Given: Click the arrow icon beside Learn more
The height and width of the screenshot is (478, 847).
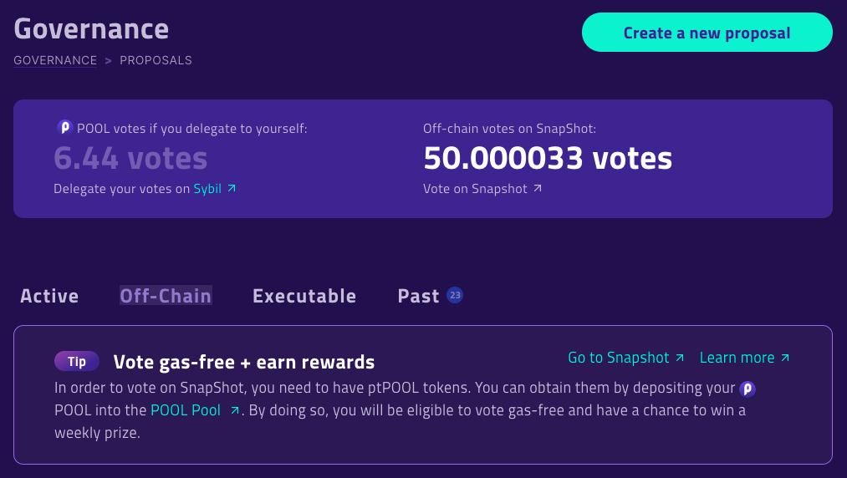Looking at the screenshot, I should (785, 358).
